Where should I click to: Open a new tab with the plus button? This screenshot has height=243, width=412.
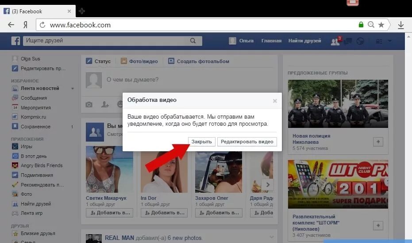(82, 11)
